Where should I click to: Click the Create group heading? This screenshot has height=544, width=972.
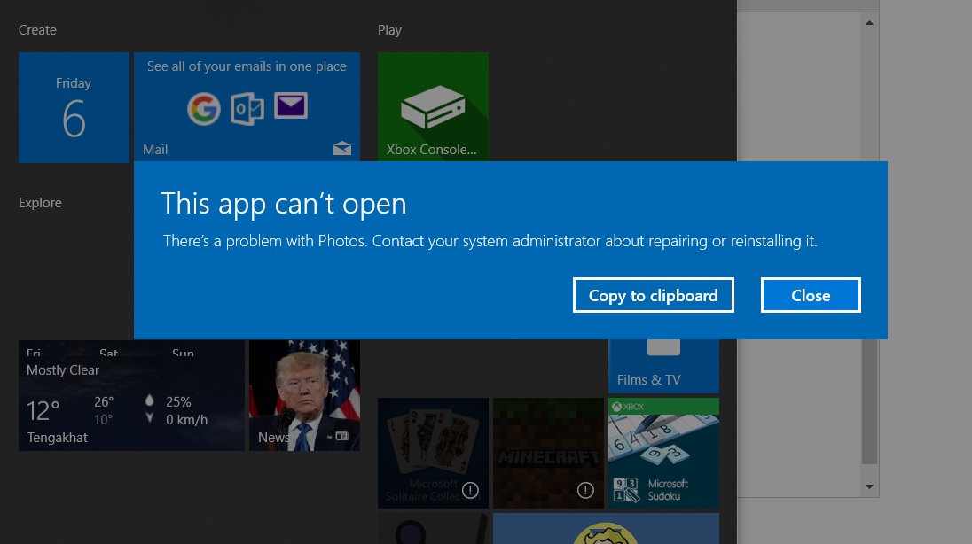pos(37,30)
